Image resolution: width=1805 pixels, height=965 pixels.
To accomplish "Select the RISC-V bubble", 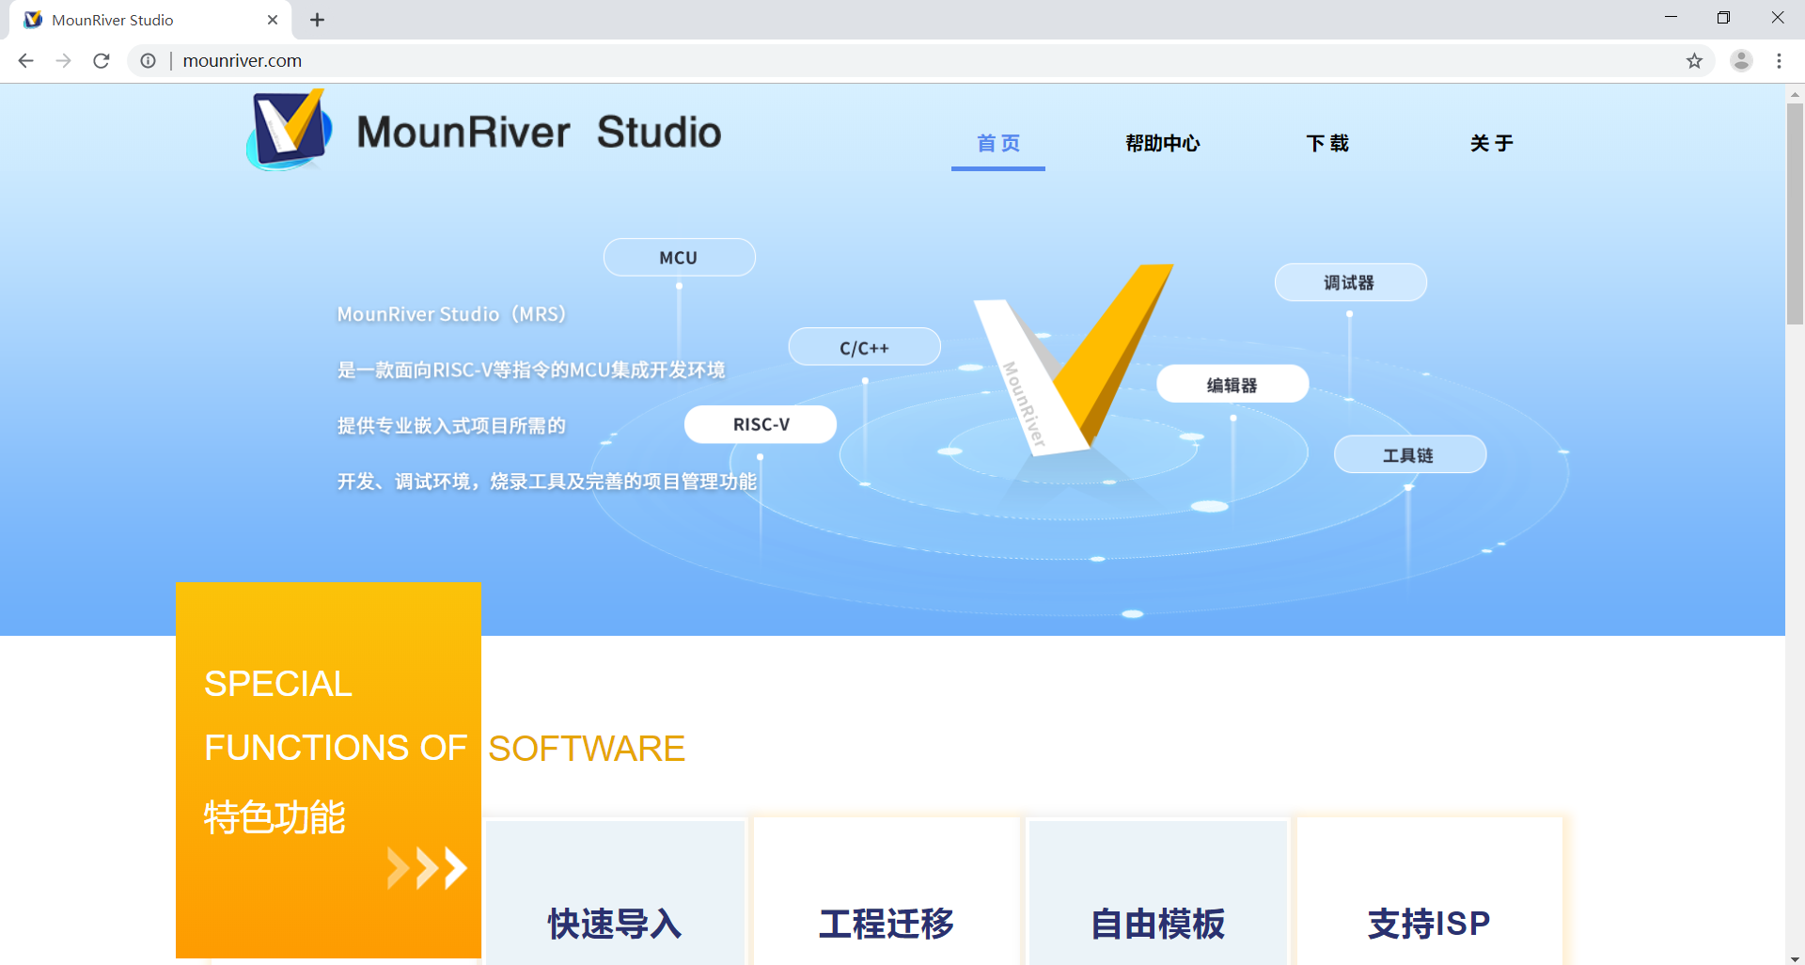I will [761, 424].
